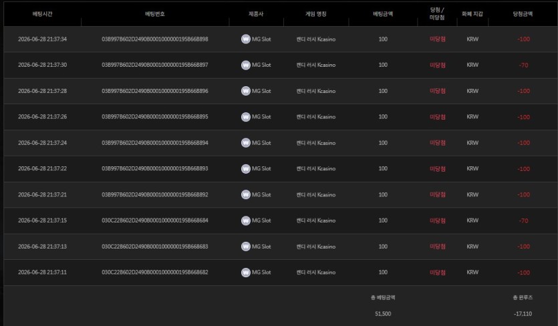558x326 pixels.
Task: Click the -70 payout in row 21:37:30
Action: pos(523,65)
